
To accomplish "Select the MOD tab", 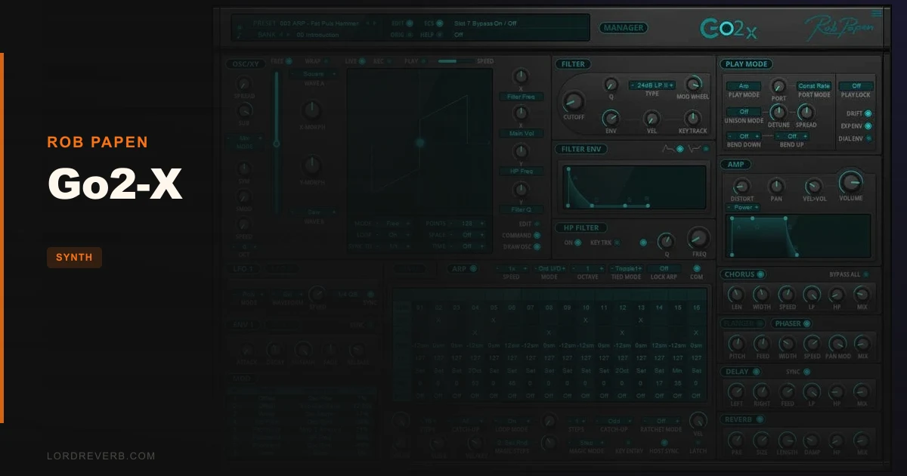I will click(x=243, y=378).
